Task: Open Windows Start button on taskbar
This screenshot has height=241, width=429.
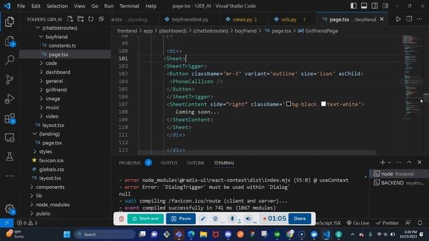Action: 67,234
